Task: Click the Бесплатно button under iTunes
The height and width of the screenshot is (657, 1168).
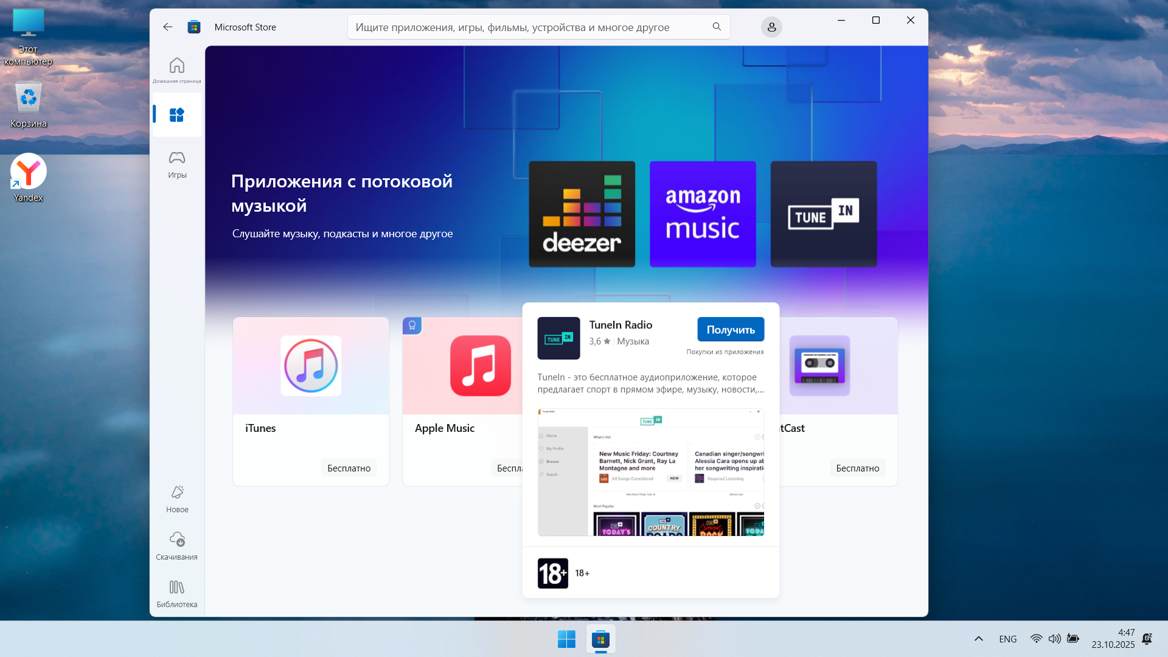Action: coord(349,468)
